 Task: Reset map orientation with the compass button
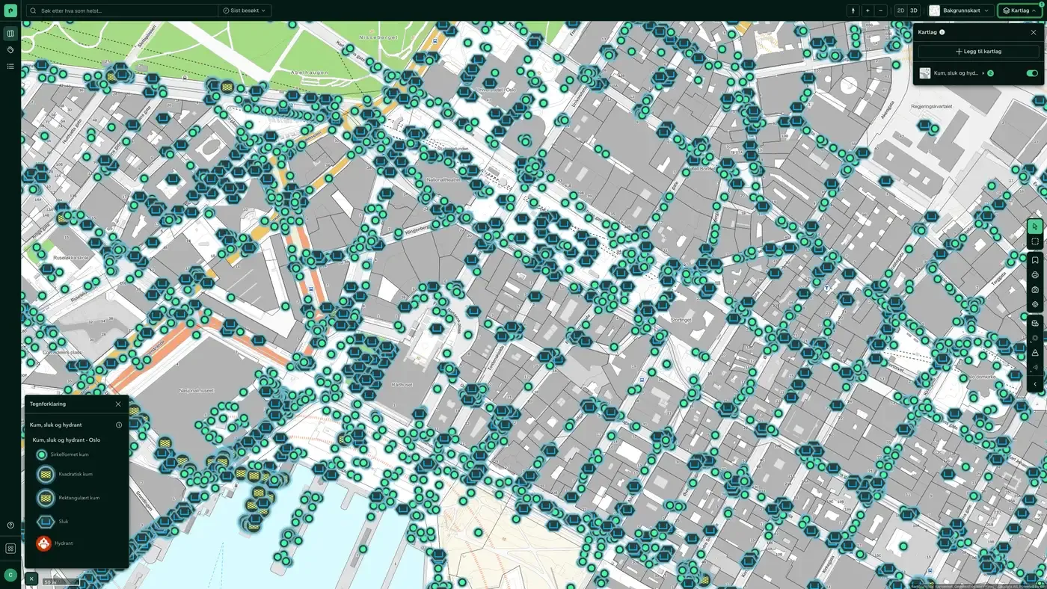(x=853, y=10)
